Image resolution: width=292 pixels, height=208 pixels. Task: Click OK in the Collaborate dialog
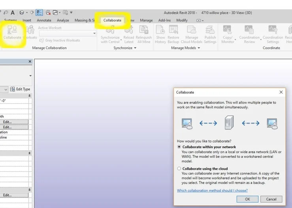pos(247,199)
